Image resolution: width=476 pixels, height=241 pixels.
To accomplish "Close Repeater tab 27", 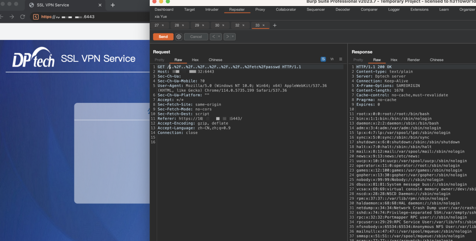I will click(163, 25).
